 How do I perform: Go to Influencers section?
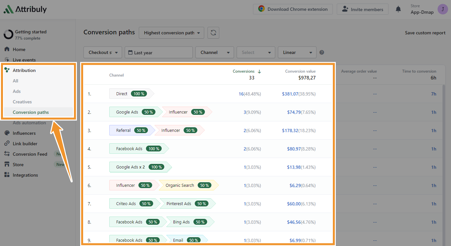[x=24, y=133]
